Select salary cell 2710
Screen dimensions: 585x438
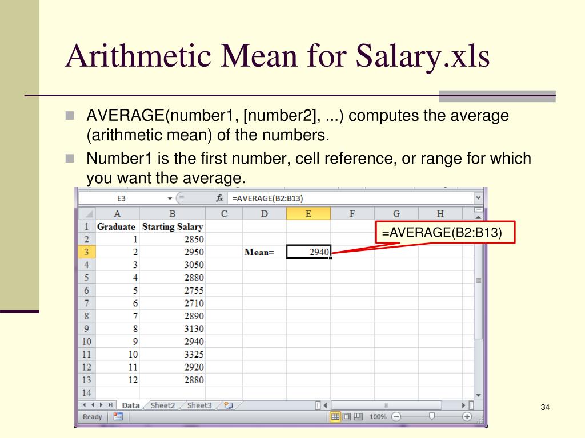click(173, 303)
